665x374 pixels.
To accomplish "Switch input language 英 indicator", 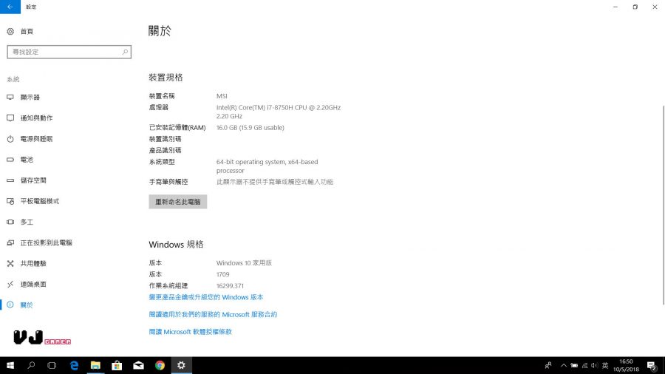I will coord(605,365).
